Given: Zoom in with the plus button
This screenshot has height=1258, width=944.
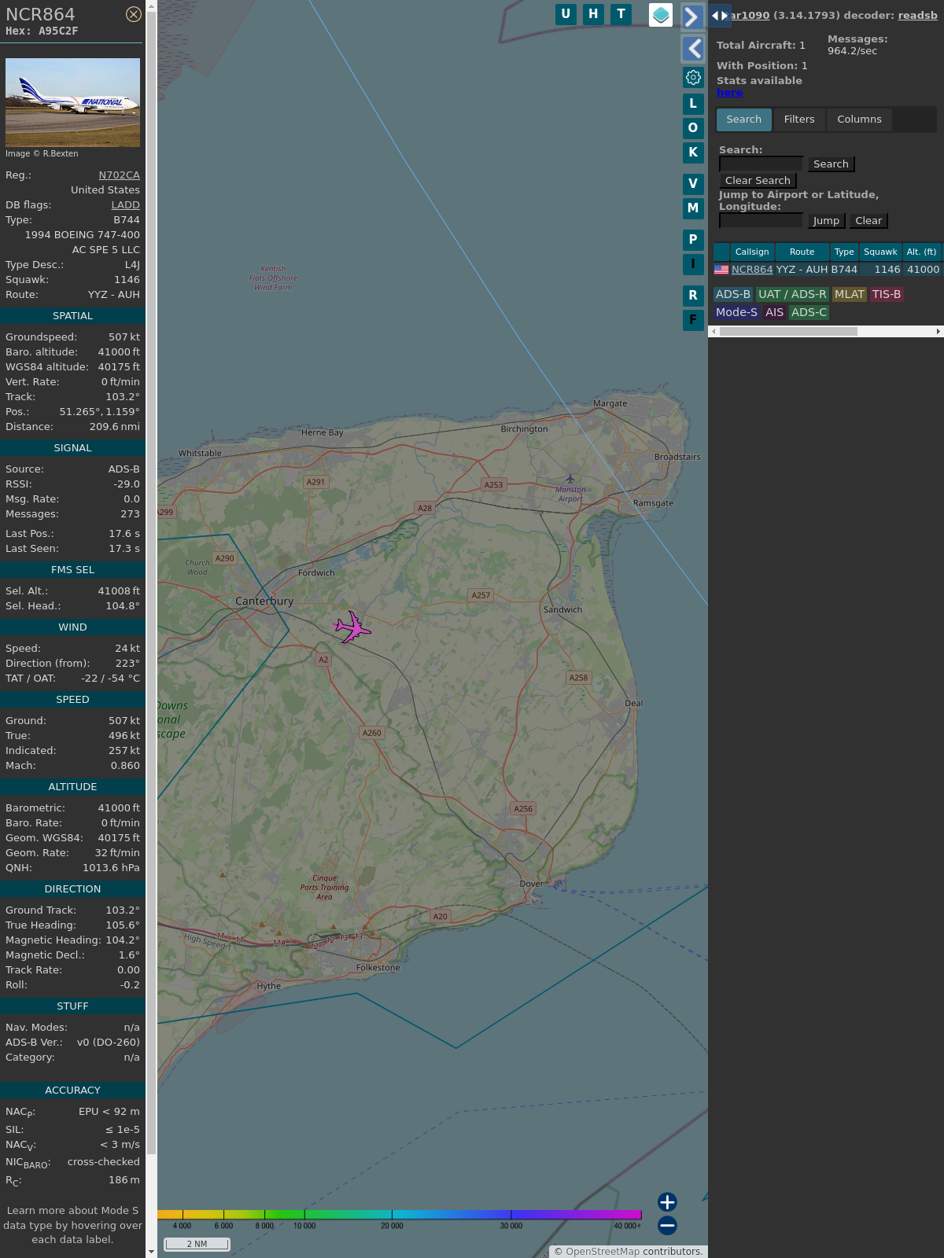Looking at the screenshot, I should coord(667,1202).
